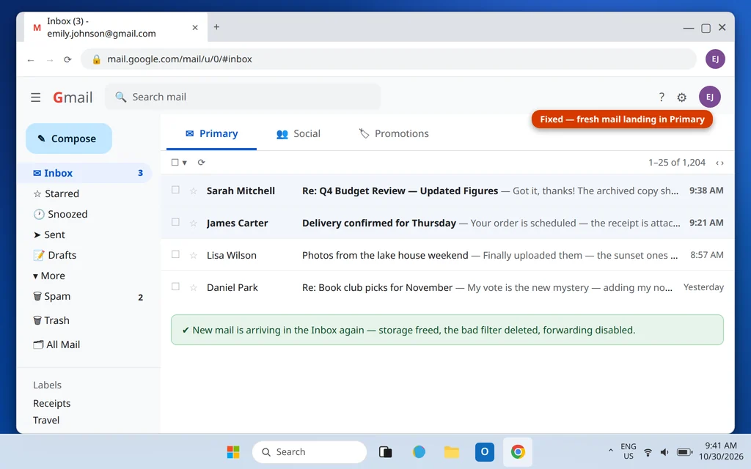Click the 'Fixed — fresh mail landing in Primary' badge
The width and height of the screenshot is (751, 469).
622,119
